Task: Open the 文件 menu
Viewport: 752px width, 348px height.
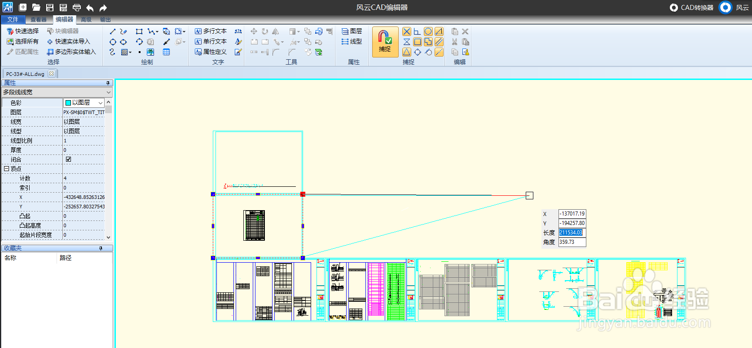Action: pos(13,19)
